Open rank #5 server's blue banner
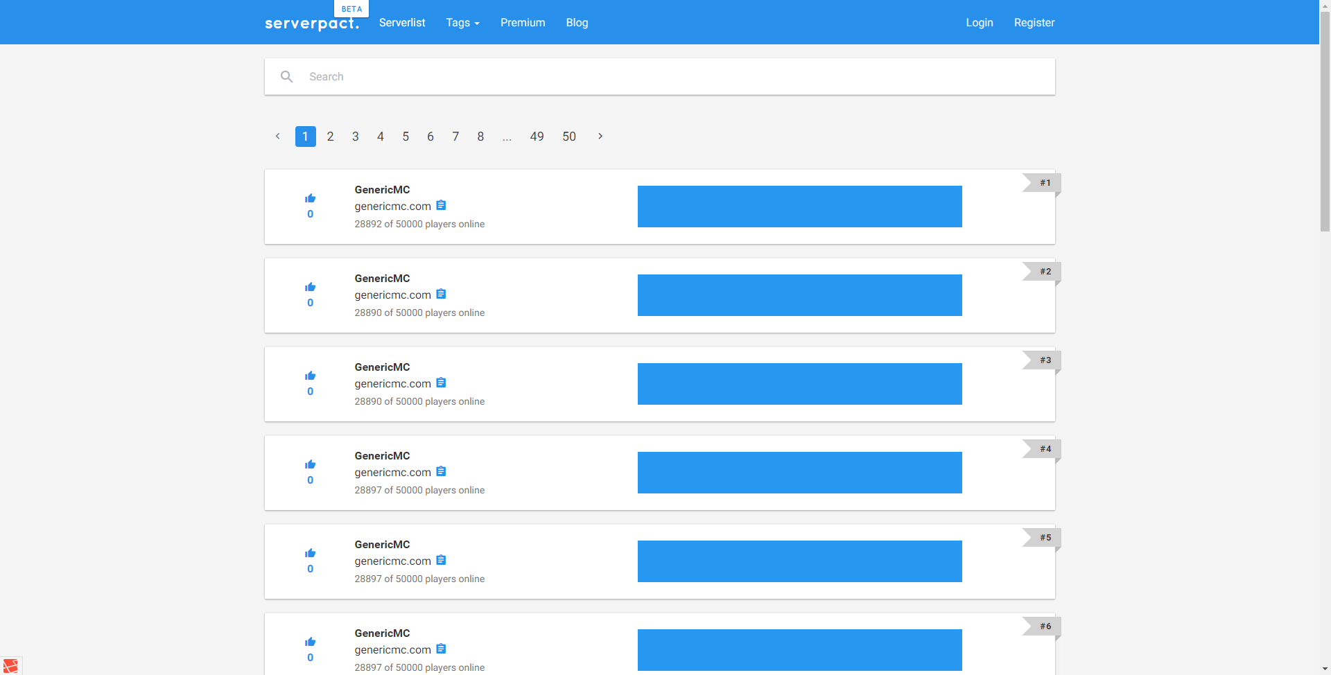This screenshot has width=1331, height=675. [800, 561]
